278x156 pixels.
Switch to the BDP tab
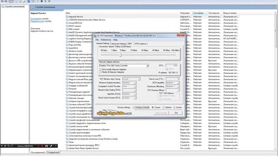(130, 44)
